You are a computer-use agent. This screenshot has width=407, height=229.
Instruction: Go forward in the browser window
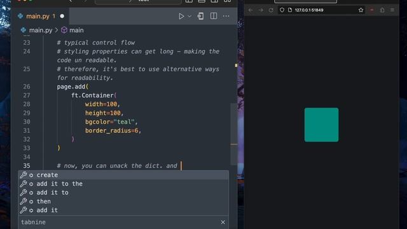[x=261, y=10]
